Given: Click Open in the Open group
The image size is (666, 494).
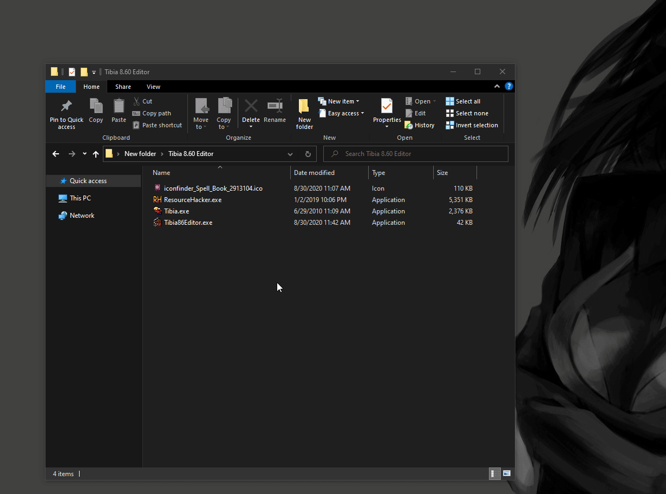Looking at the screenshot, I should point(420,101).
